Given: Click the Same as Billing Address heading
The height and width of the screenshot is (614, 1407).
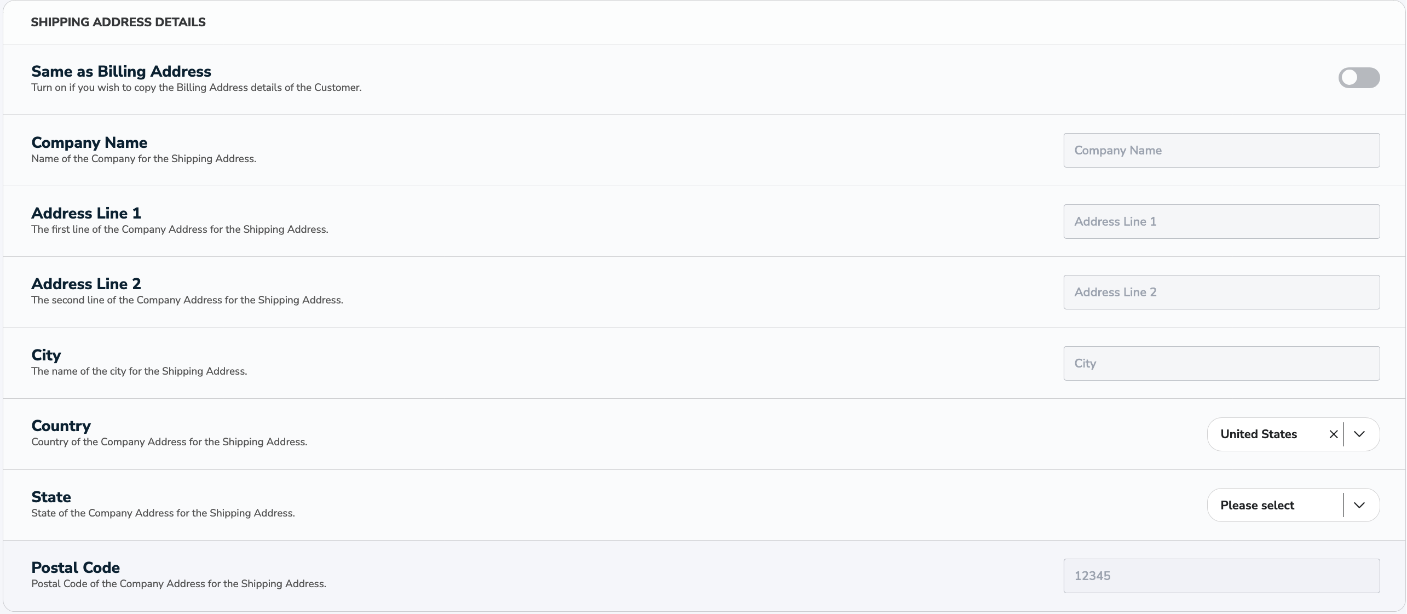Looking at the screenshot, I should tap(121, 71).
